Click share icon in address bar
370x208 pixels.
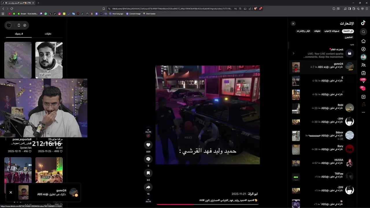(250, 9)
